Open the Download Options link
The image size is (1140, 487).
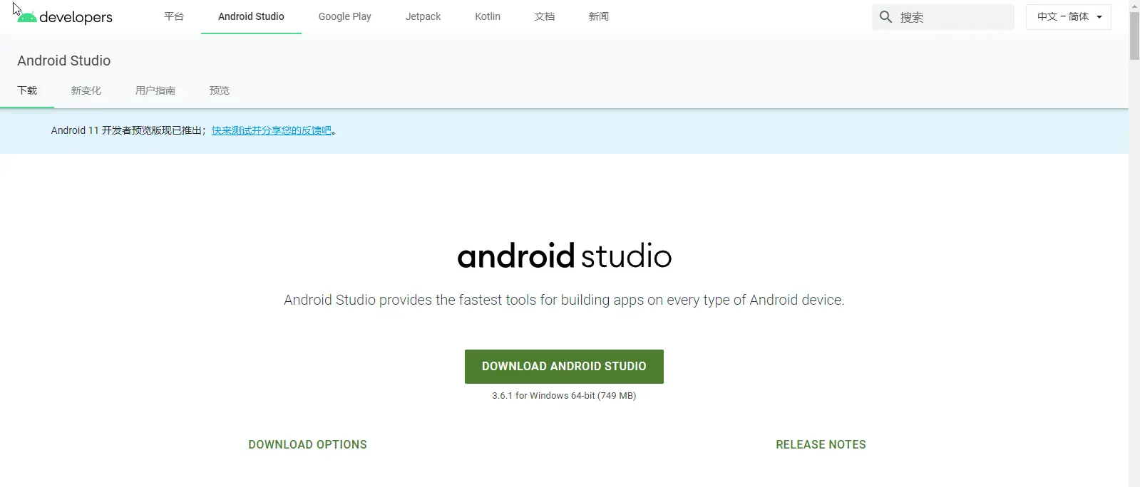coord(308,444)
